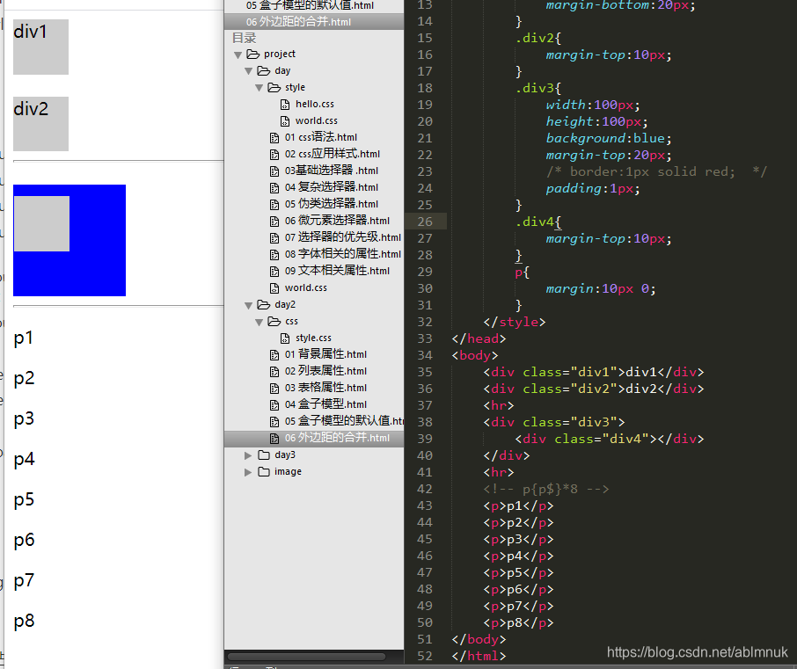Viewport: 797px width, 669px height.
Task: Collapse the style folder arrow
Action: point(260,88)
